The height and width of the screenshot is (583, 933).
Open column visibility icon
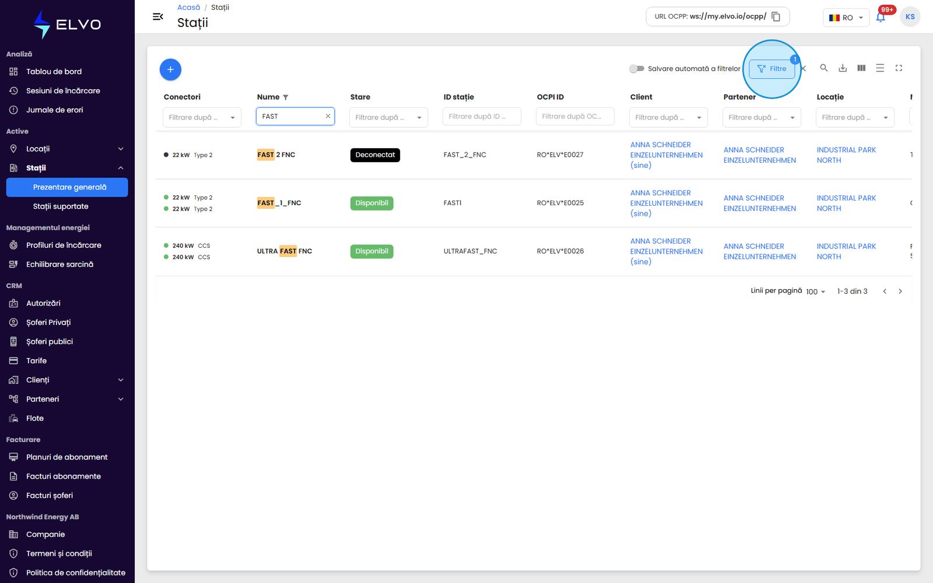861,68
